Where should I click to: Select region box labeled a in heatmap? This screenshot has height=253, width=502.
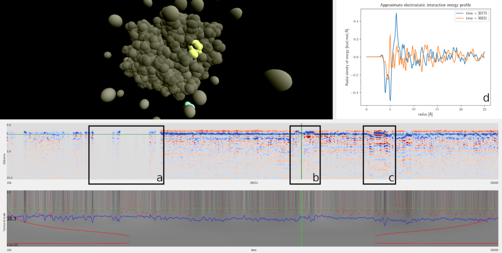coord(126,155)
